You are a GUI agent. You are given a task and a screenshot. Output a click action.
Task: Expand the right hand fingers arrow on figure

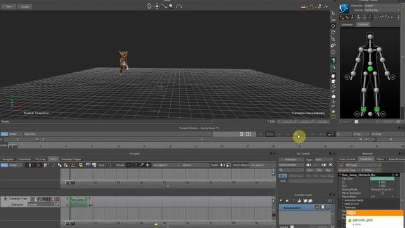click(x=347, y=77)
